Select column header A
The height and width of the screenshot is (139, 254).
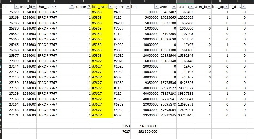(11, 1)
